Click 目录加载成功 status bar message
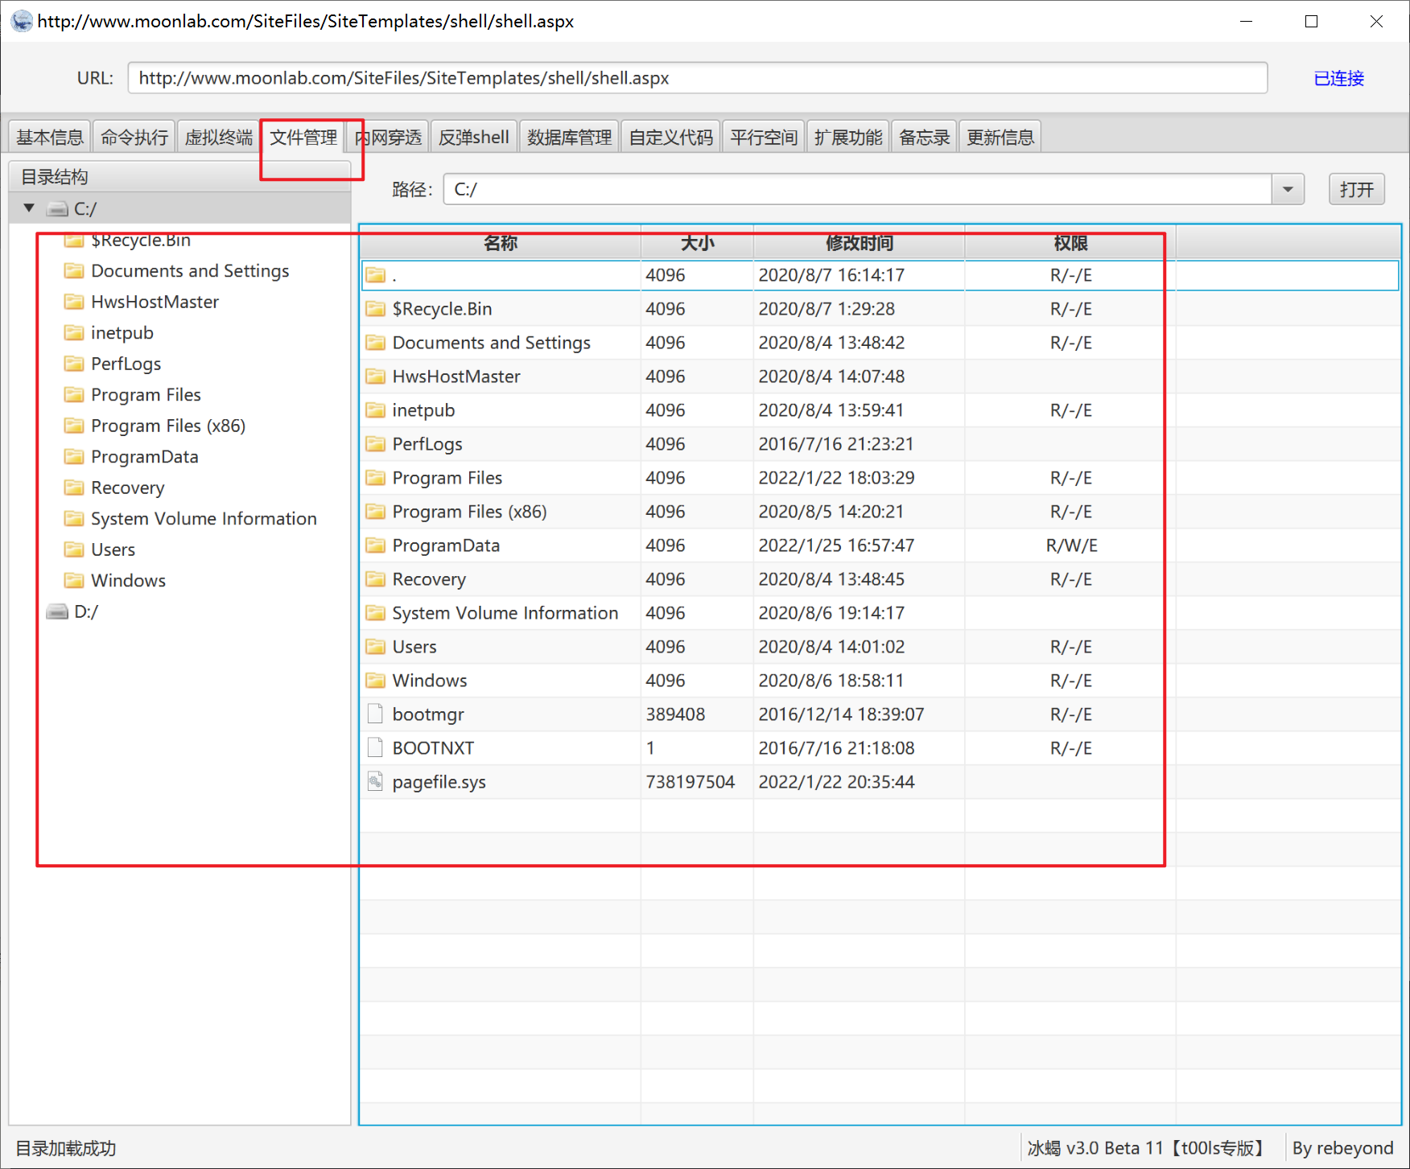 coord(66,1148)
